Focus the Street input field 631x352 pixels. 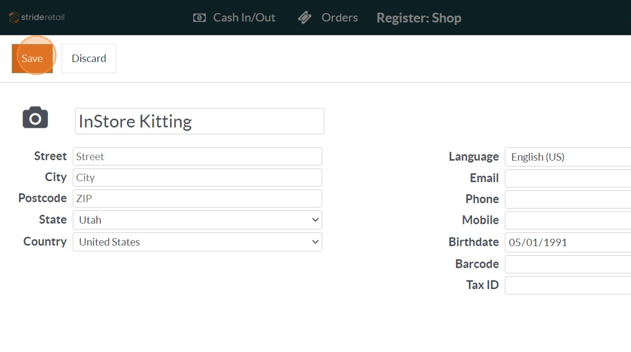[198, 156]
